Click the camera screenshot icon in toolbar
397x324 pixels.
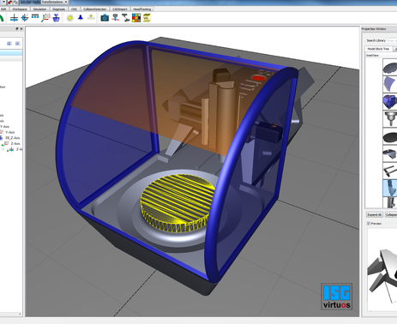pos(105,18)
